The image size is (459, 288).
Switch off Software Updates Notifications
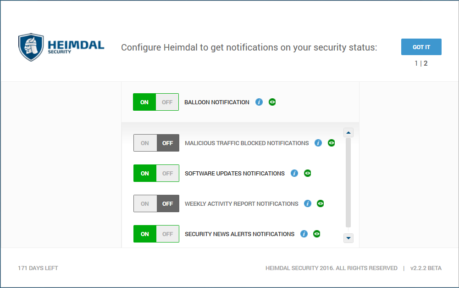click(x=167, y=173)
